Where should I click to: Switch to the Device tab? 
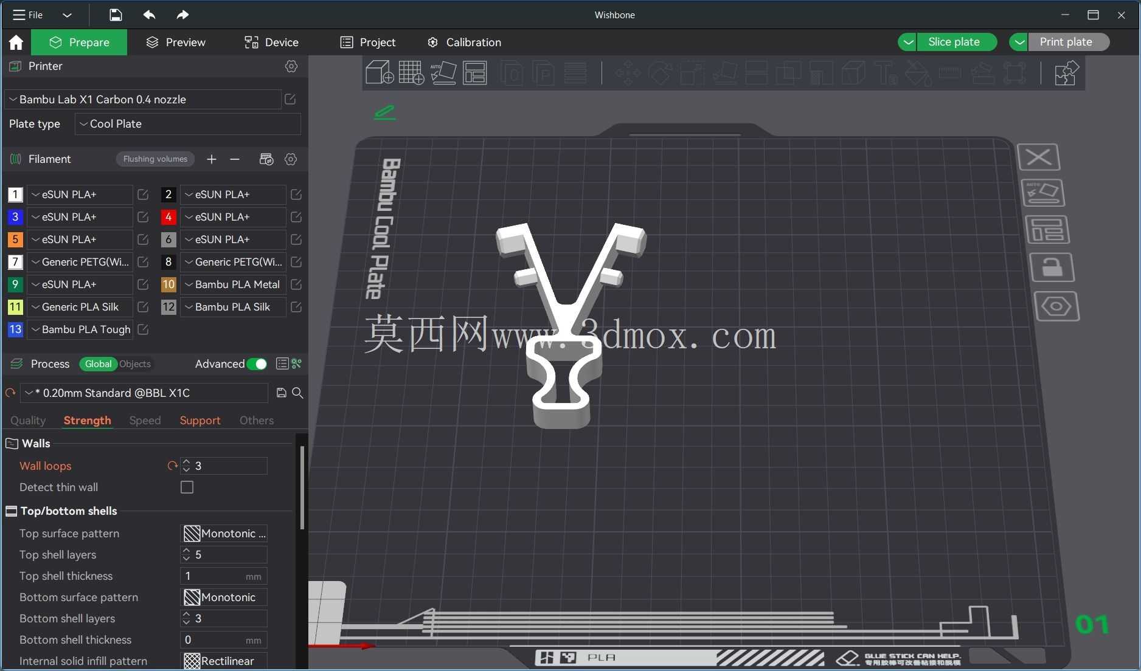271,43
